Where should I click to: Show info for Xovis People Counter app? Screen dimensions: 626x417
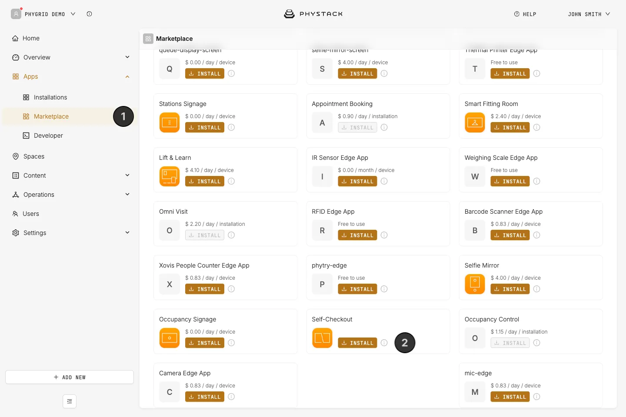point(231,289)
